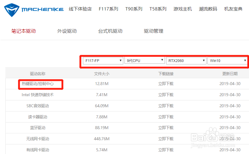Select the Intel 快速存储技术 driver name
The width and height of the screenshot is (249, 154).
[x=38, y=95]
